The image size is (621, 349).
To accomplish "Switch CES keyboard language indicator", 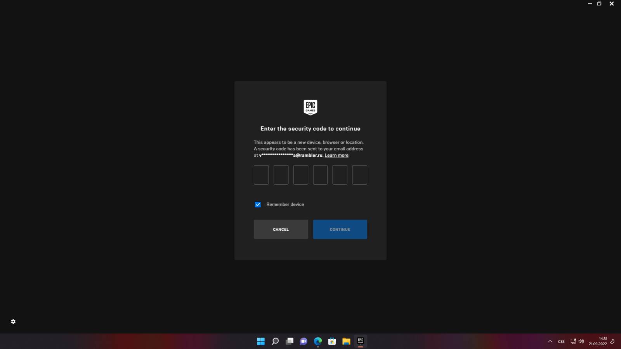I will tap(561, 342).
